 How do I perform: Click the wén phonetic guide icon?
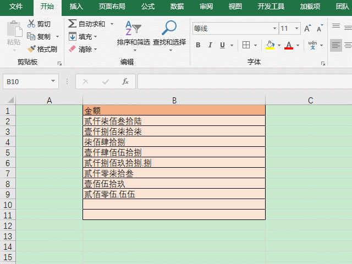[x=312, y=45]
